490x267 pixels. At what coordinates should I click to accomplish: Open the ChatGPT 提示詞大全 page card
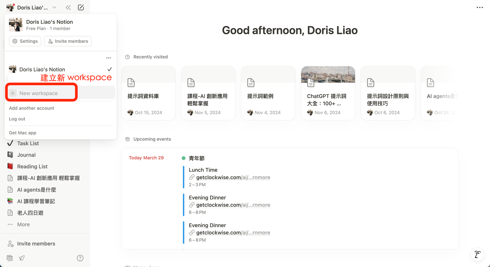328,93
